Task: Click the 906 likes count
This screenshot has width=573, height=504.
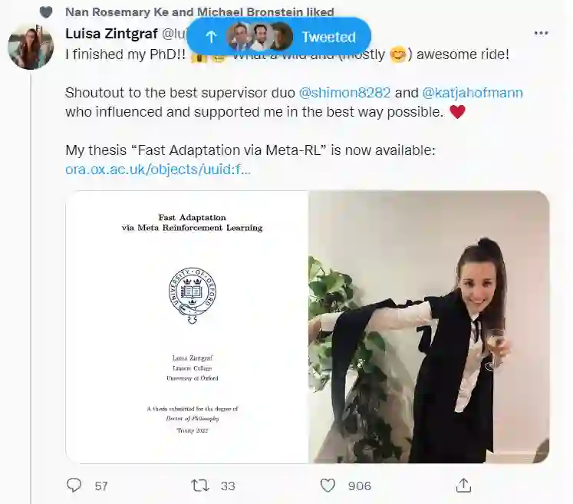Action: point(359,486)
